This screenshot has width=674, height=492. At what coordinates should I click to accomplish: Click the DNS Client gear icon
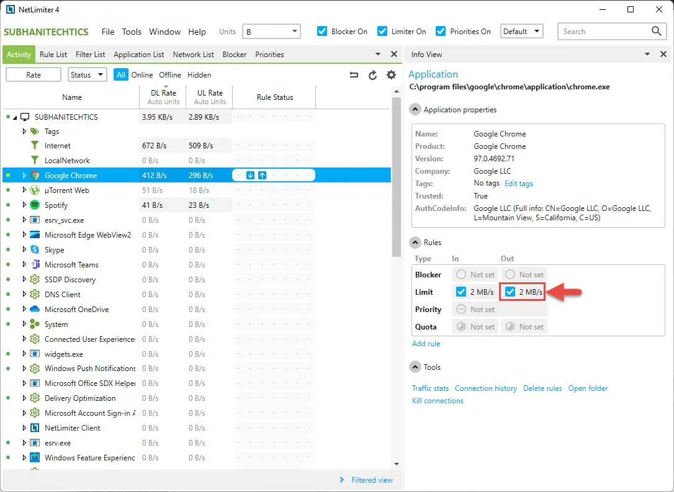tap(35, 294)
